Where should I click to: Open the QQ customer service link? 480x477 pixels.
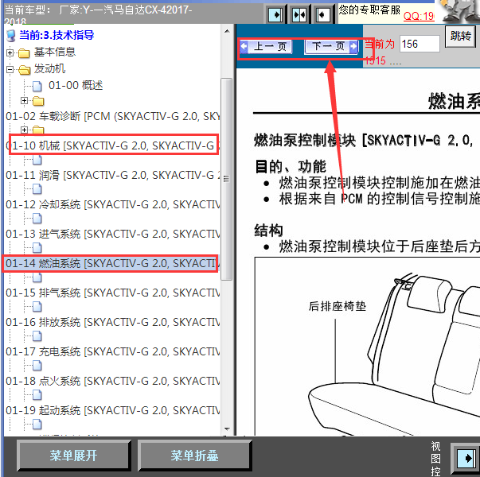[x=419, y=16]
